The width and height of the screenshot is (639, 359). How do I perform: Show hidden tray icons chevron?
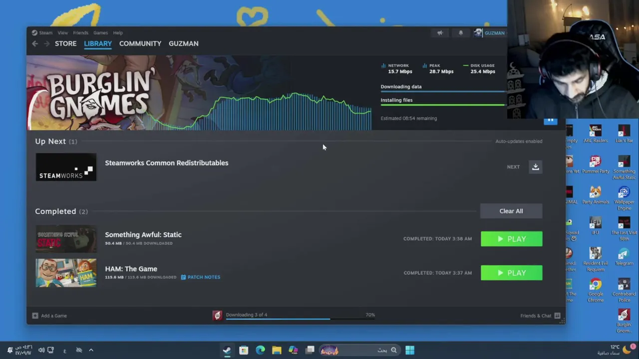pyautogui.click(x=91, y=350)
